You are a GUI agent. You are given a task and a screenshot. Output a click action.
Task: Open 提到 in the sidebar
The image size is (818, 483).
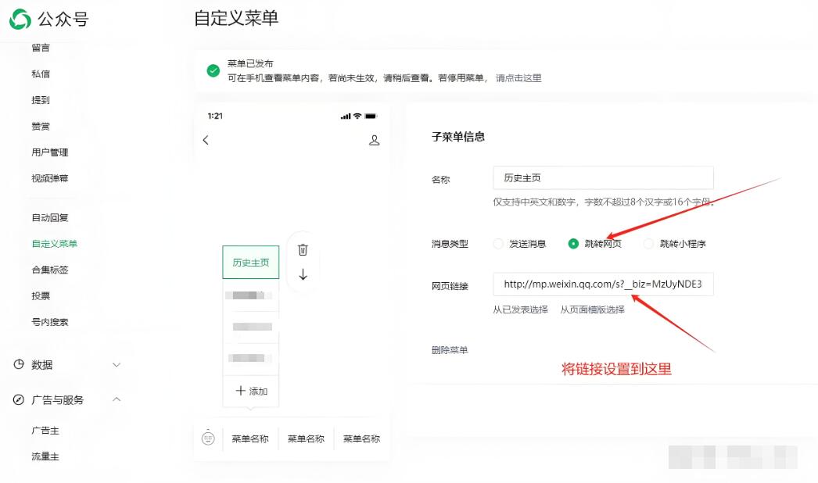(x=41, y=100)
